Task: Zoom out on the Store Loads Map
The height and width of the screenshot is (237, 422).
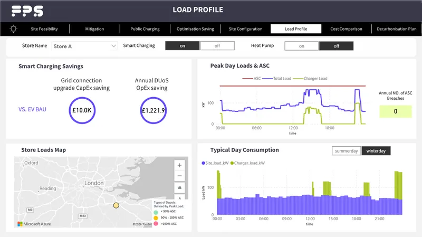Action: [179, 176]
